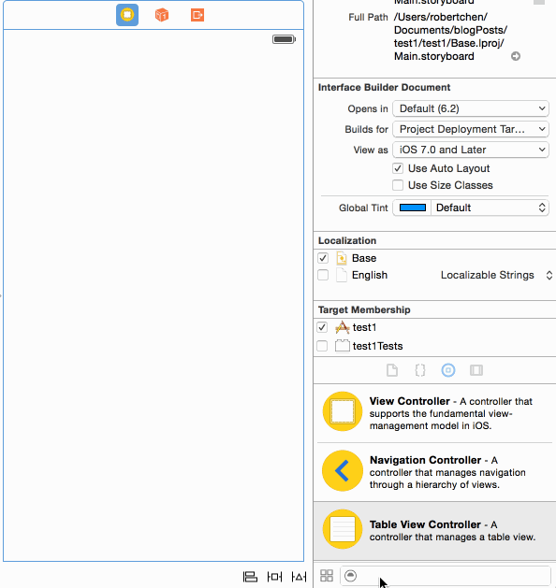Click the Full Path text

[450, 36]
